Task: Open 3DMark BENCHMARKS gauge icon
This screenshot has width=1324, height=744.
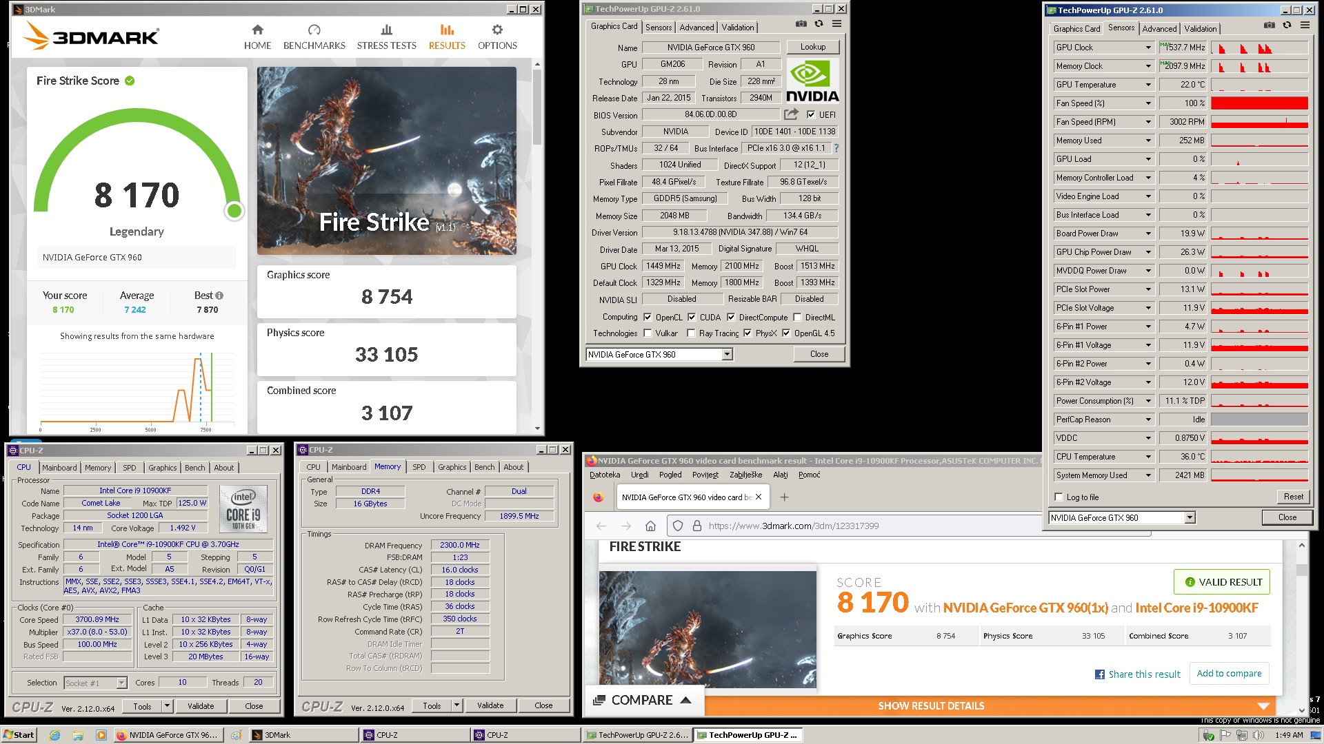Action: (x=314, y=30)
